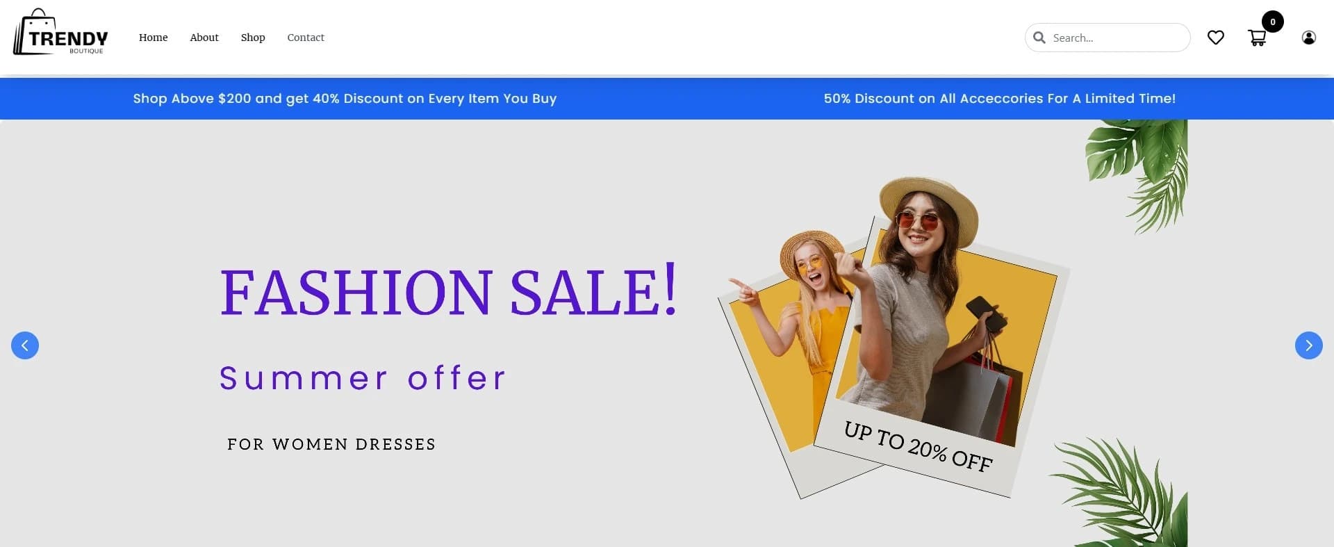Click the FOR WOMEN DRESSES caption
Screen dimensions: 1334x547
pyautogui.click(x=331, y=444)
